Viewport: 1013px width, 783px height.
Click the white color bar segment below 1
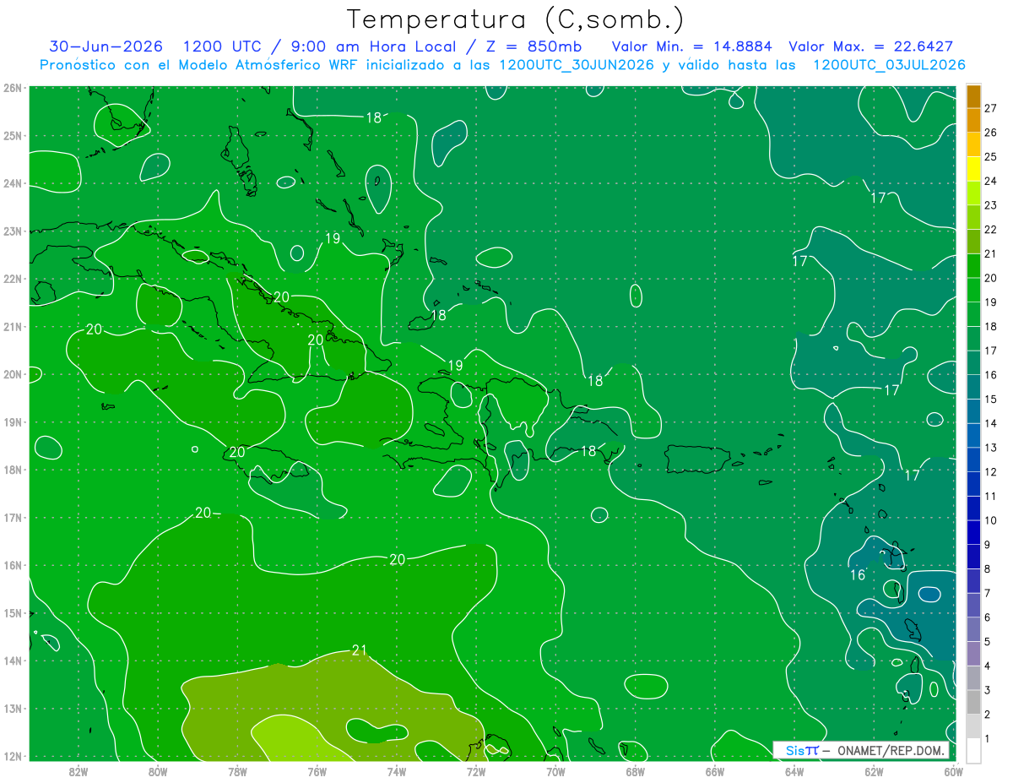point(973,750)
